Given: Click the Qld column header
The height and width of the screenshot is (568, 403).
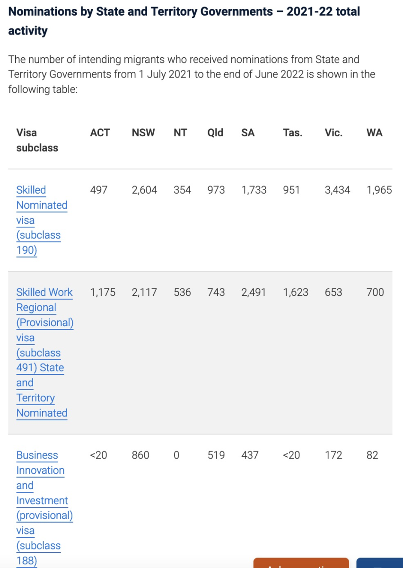Looking at the screenshot, I should 215,133.
